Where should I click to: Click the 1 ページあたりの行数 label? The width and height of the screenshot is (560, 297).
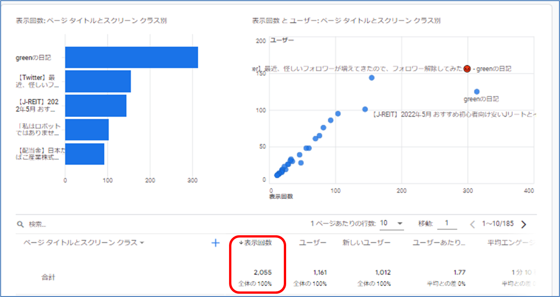coord(343,224)
